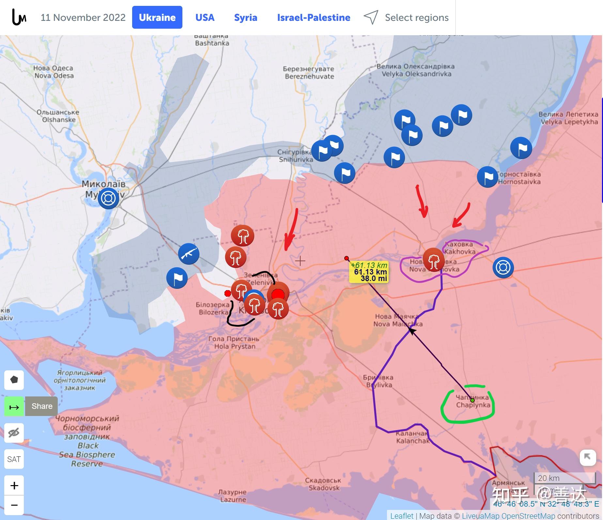Screen dimensions: 603x520
Task: Expand the Select regions menu
Action: coord(406,17)
